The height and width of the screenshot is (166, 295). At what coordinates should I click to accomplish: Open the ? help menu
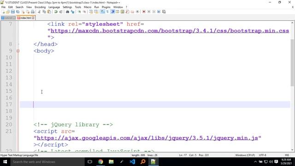pyautogui.click(x=126, y=7)
